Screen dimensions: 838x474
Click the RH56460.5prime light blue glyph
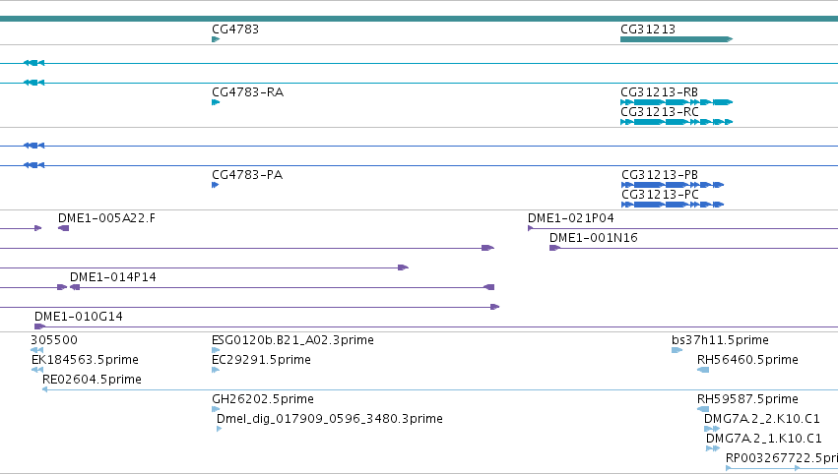click(703, 370)
